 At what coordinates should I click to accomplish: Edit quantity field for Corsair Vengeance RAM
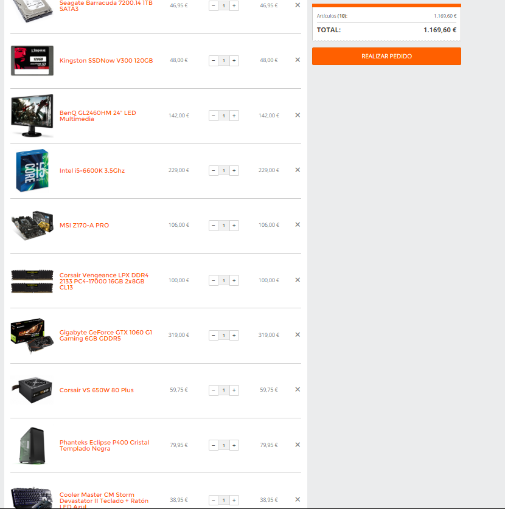point(224,280)
